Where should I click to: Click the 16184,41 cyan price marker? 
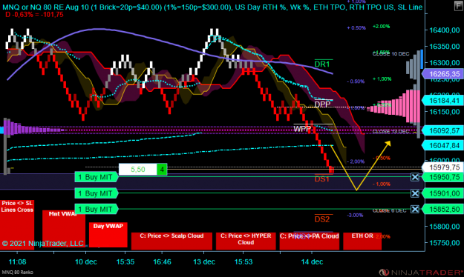[442, 101]
